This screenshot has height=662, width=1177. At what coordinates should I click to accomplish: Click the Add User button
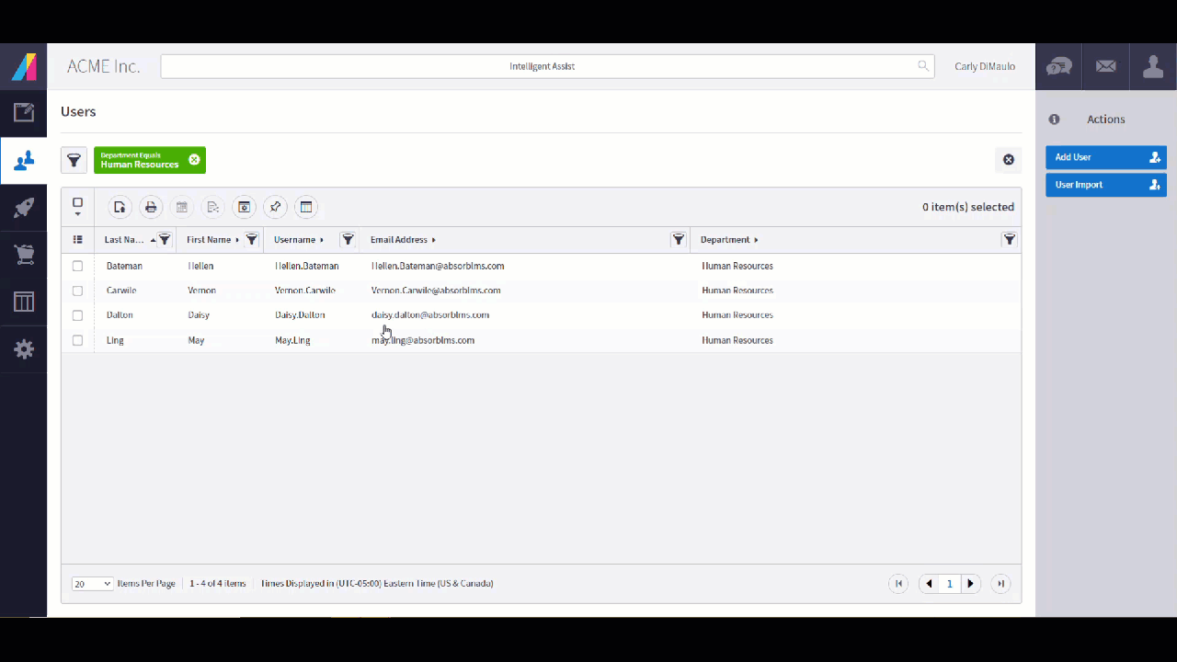point(1106,157)
